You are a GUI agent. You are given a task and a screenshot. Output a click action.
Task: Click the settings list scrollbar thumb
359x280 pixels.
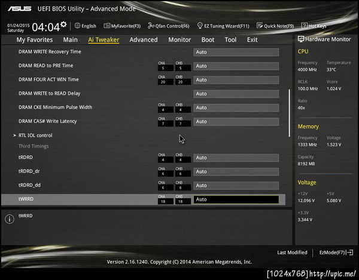[290, 113]
